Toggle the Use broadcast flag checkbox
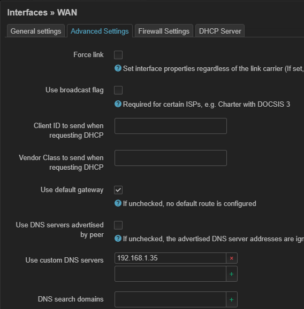Viewport: 304px width, 309px height. pos(118,90)
